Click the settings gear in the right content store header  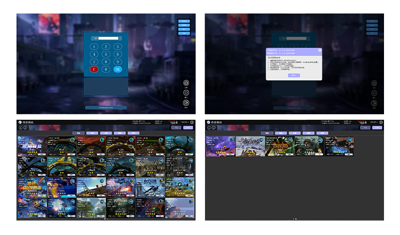(380, 122)
